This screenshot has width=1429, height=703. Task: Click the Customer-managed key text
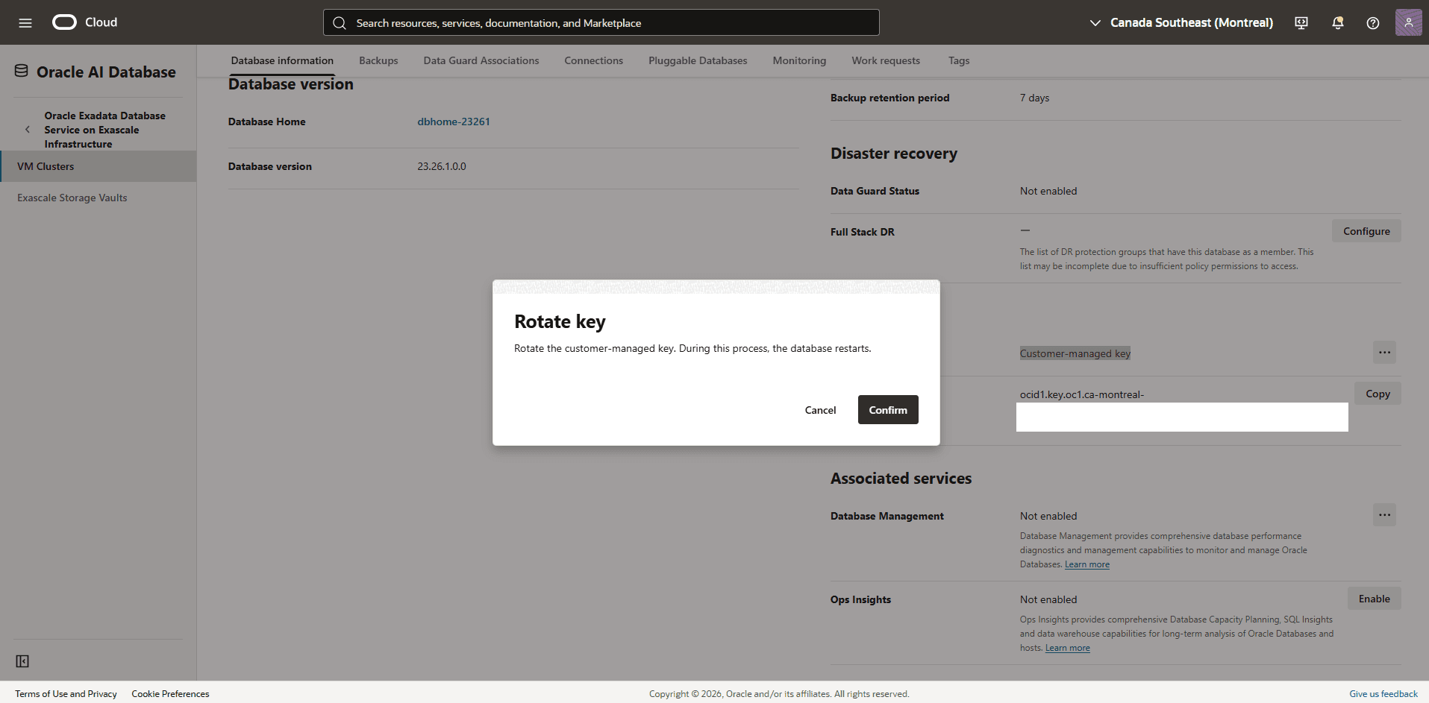pyautogui.click(x=1075, y=353)
